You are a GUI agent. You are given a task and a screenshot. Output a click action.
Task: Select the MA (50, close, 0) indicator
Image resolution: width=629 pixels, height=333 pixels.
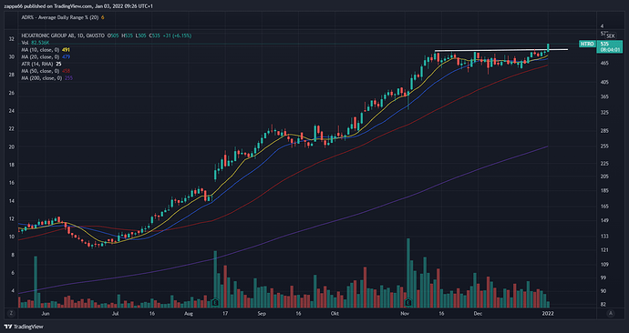(x=46, y=71)
